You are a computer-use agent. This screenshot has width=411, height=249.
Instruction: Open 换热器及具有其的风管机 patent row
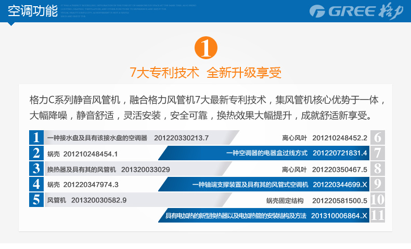point(108,169)
